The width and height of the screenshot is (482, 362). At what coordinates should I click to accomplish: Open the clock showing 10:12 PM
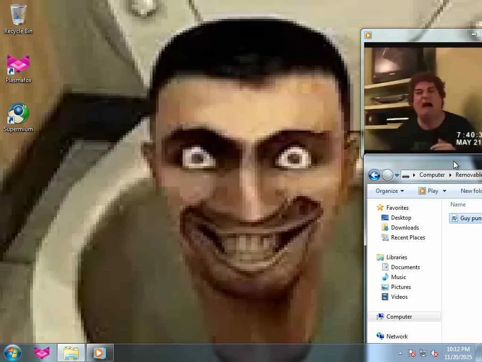tap(458, 353)
